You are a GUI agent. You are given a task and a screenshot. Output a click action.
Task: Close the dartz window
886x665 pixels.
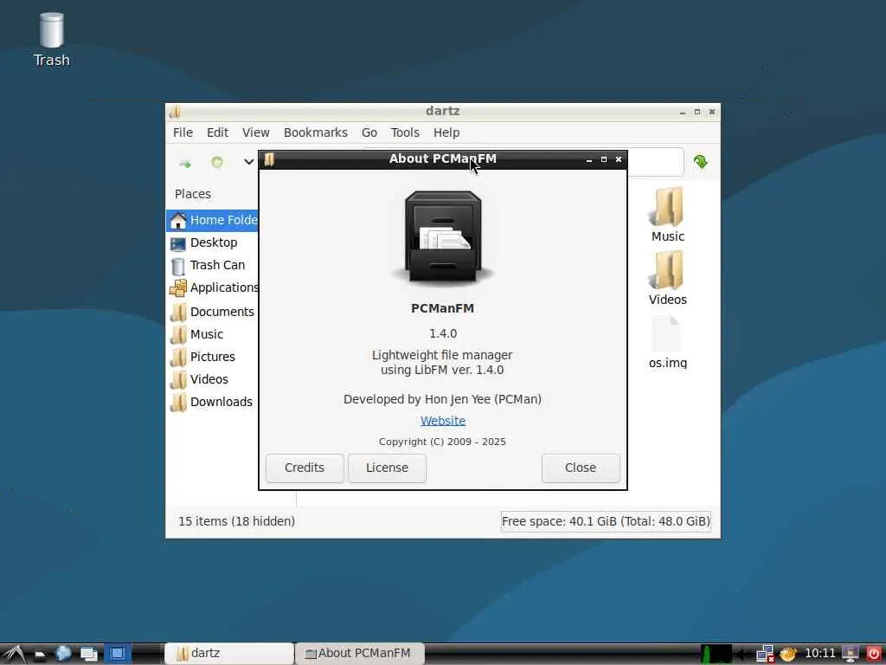click(712, 112)
